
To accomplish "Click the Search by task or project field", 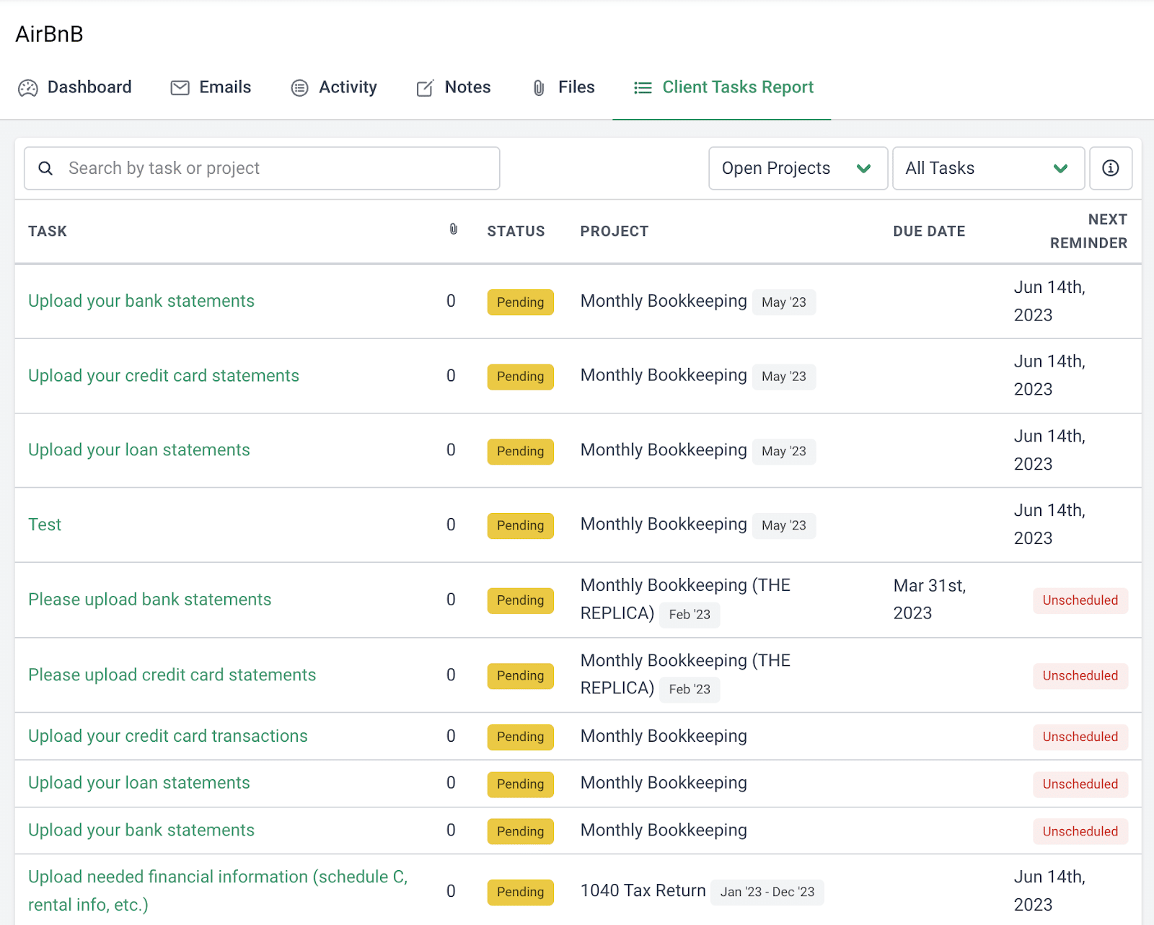I will pos(262,168).
